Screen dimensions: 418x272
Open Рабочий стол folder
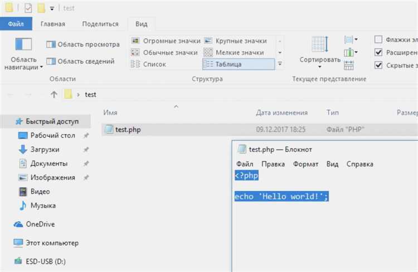click(53, 136)
